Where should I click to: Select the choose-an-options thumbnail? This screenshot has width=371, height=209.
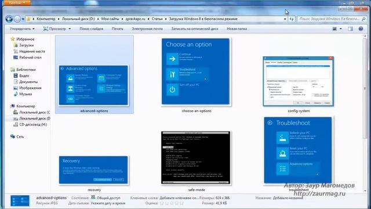point(195,71)
